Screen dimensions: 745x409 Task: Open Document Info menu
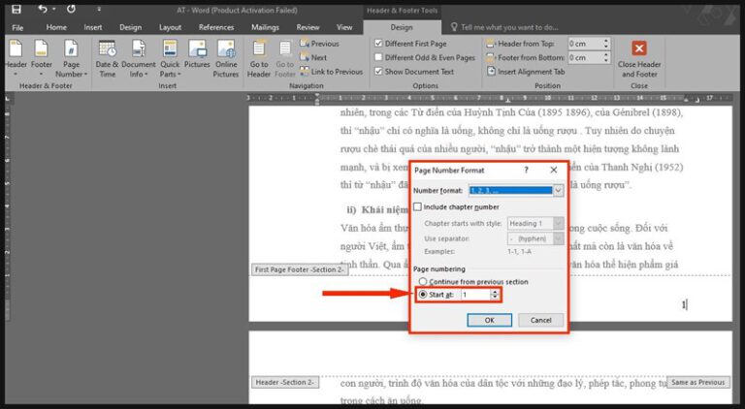139,59
